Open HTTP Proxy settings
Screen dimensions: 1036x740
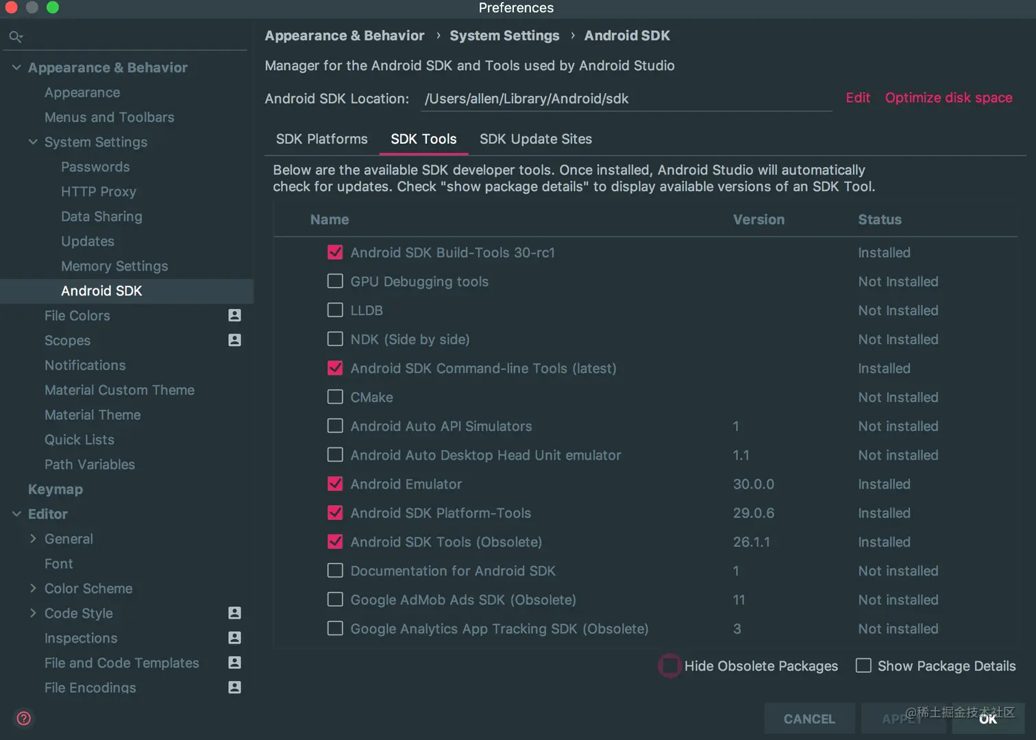tap(99, 192)
